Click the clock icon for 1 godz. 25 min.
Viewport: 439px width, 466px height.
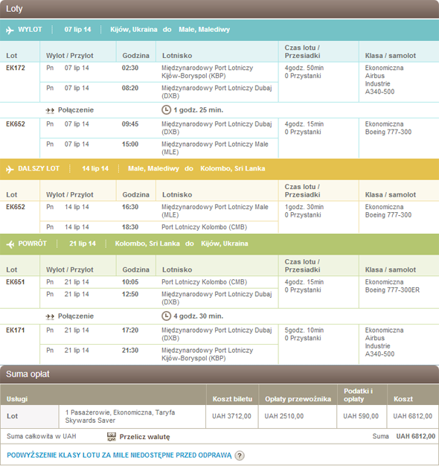coord(166,110)
